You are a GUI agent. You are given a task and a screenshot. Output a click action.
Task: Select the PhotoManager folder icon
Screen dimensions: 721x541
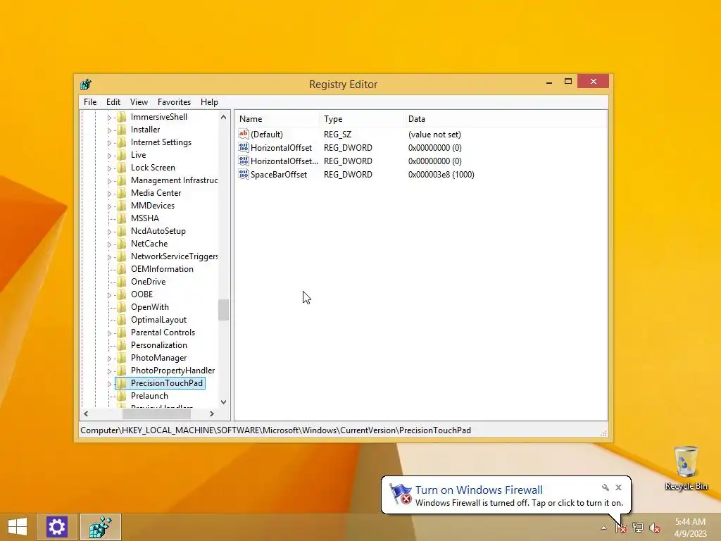(122, 357)
